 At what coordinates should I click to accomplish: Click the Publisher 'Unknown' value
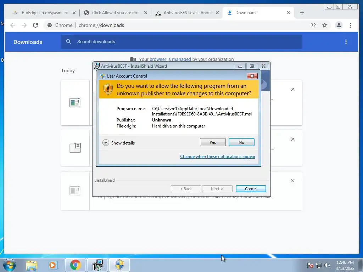coord(162,120)
